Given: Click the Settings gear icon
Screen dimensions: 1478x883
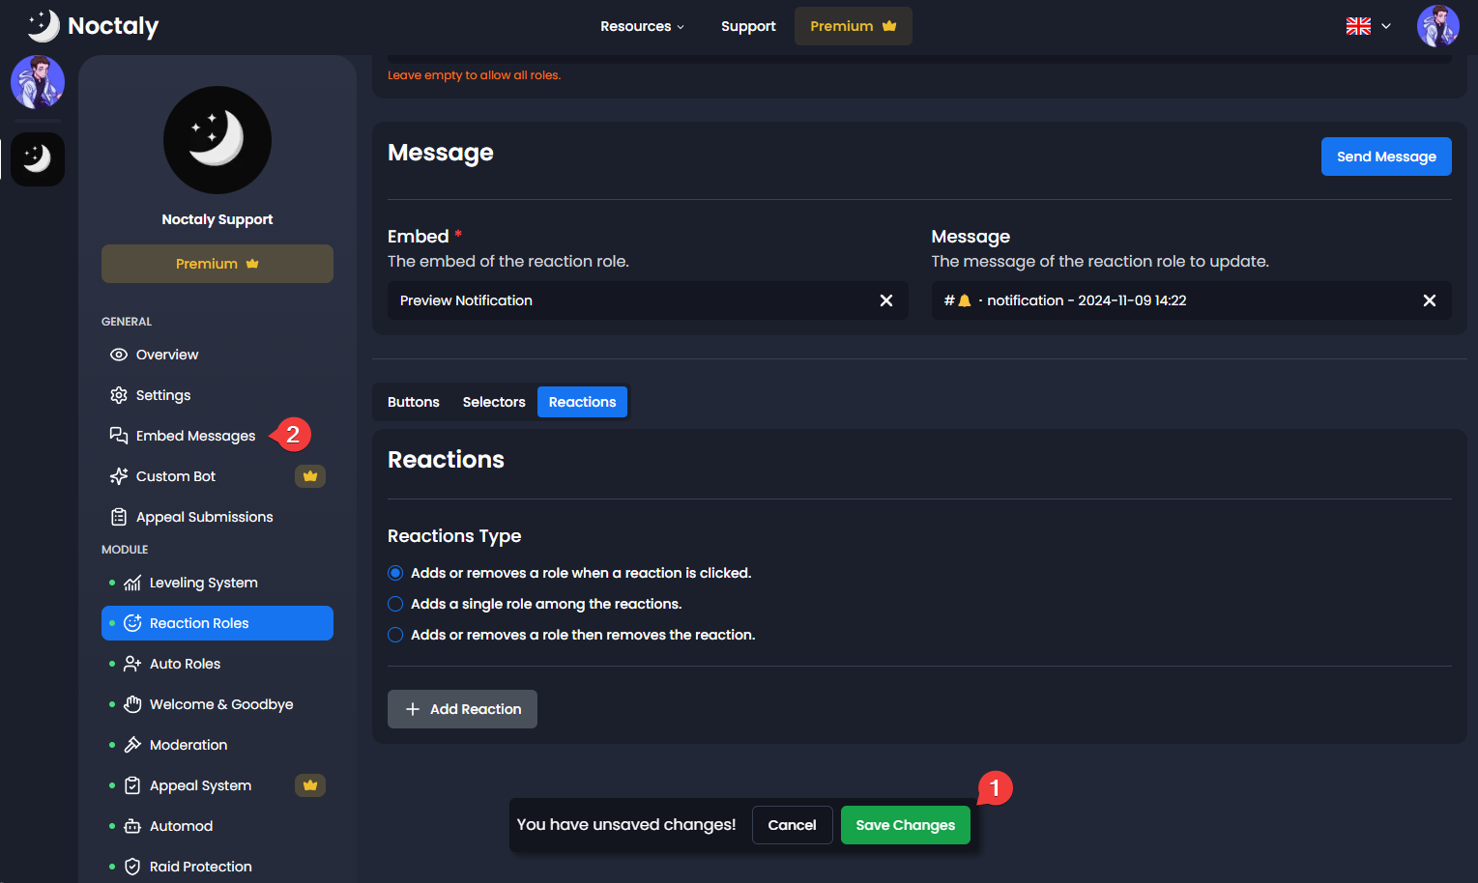Looking at the screenshot, I should coord(119,395).
